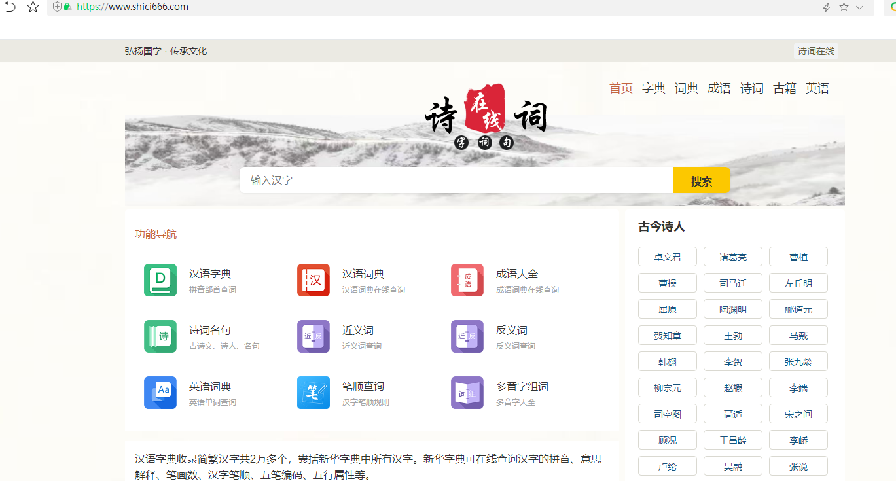Click the 诗词在线 button at top right

pyautogui.click(x=815, y=50)
